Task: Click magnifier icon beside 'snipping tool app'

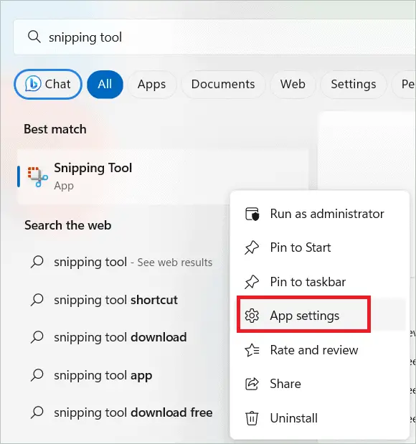Action: point(37,375)
